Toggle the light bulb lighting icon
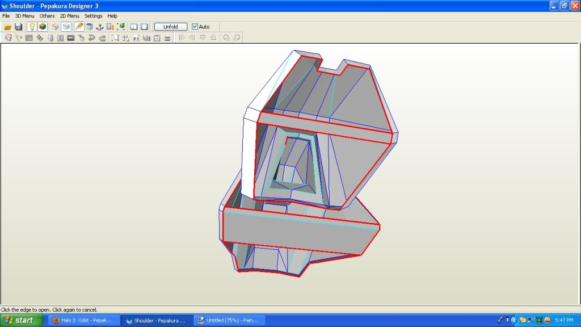Screen dimensions: 581x327 pos(32,27)
